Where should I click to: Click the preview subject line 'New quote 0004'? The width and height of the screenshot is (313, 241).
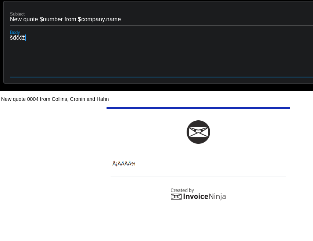click(x=55, y=99)
